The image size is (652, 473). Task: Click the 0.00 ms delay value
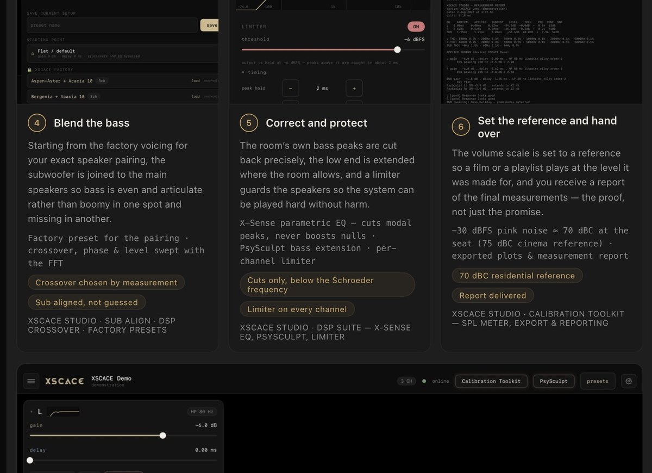pos(206,450)
